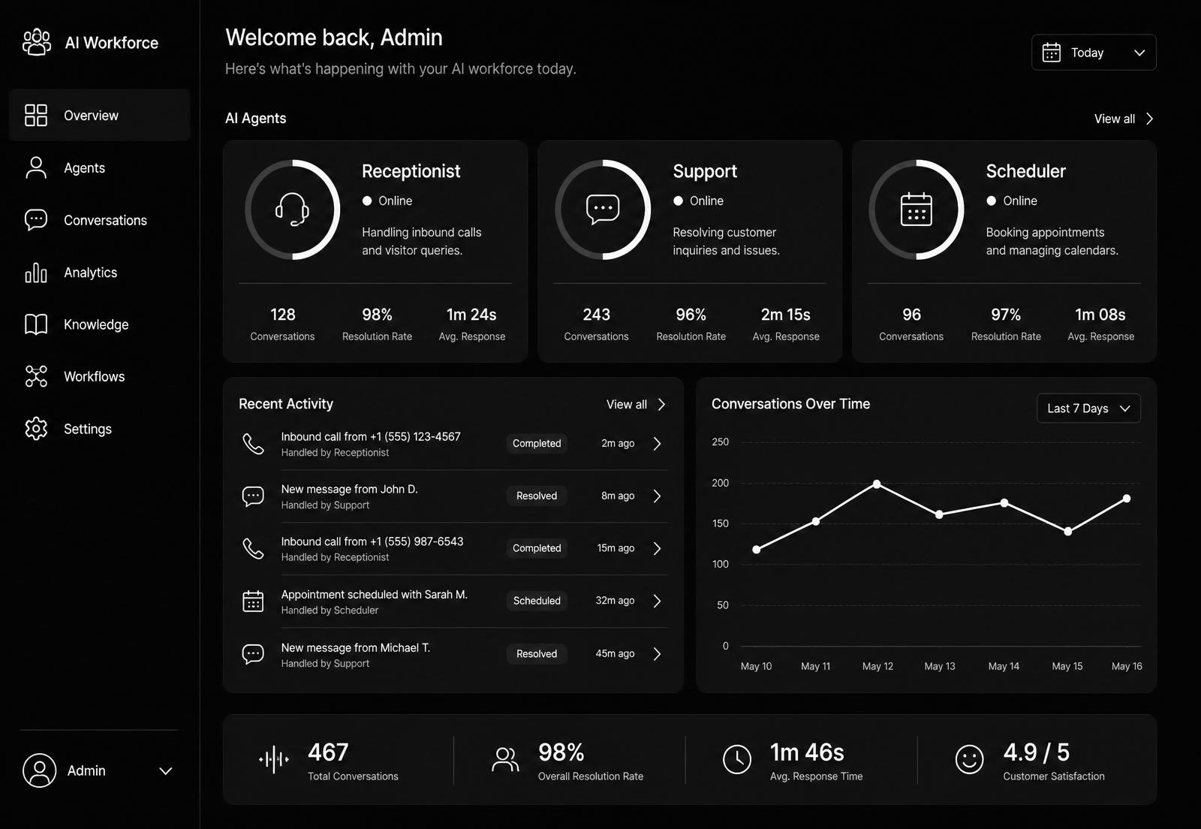Image resolution: width=1201 pixels, height=829 pixels.
Task: Click the Settings gear icon
Action: [36, 429]
